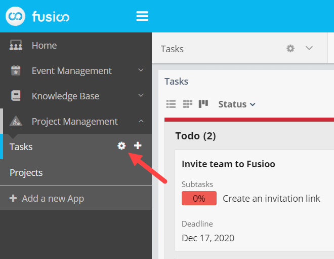Open the Invite team to Fusioo card
The width and height of the screenshot is (334, 259).
(228, 164)
